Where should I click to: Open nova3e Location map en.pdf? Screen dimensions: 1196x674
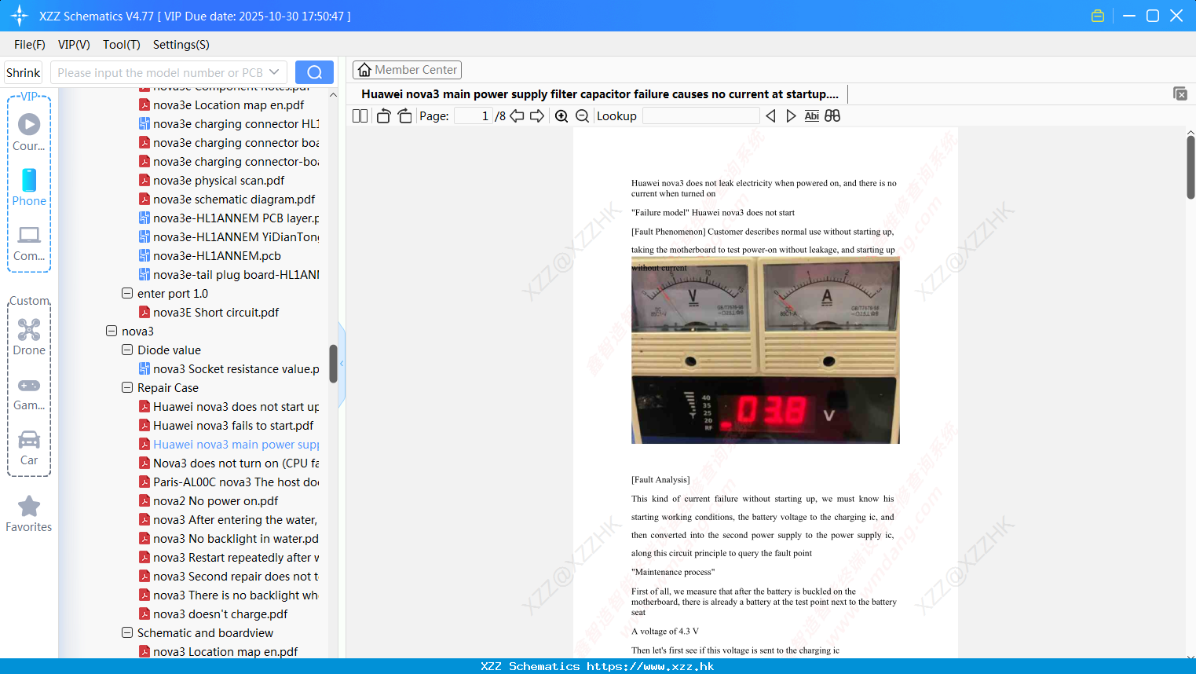[x=229, y=104]
